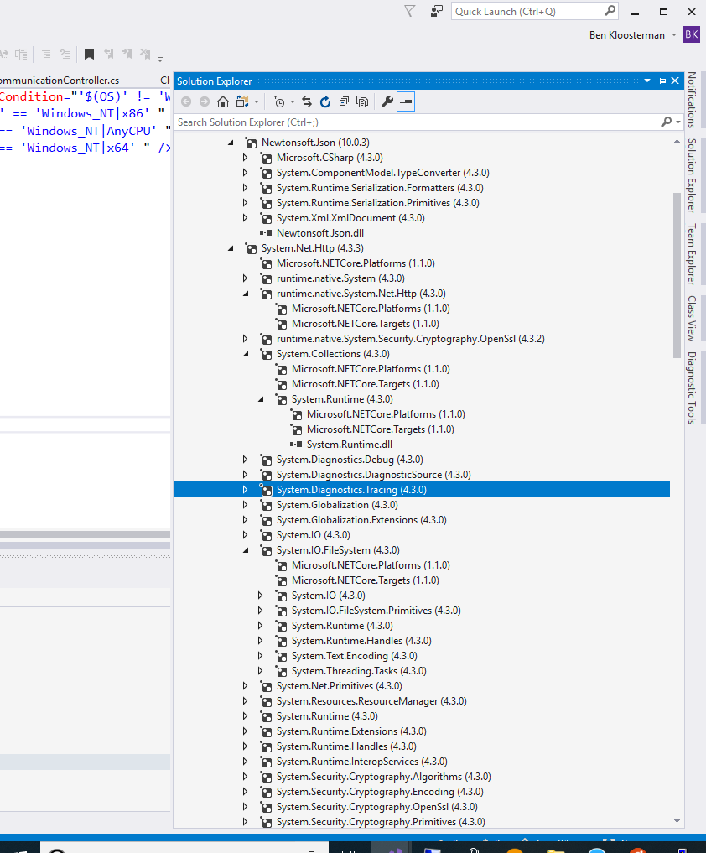Toggle Preview Selected Items button
706x853 pixels.
point(406,101)
